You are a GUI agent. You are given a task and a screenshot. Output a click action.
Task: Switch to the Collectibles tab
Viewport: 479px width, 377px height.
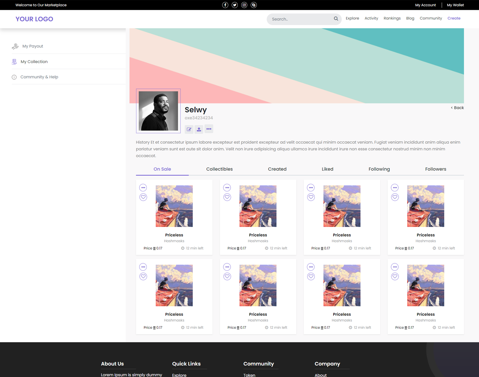point(219,169)
